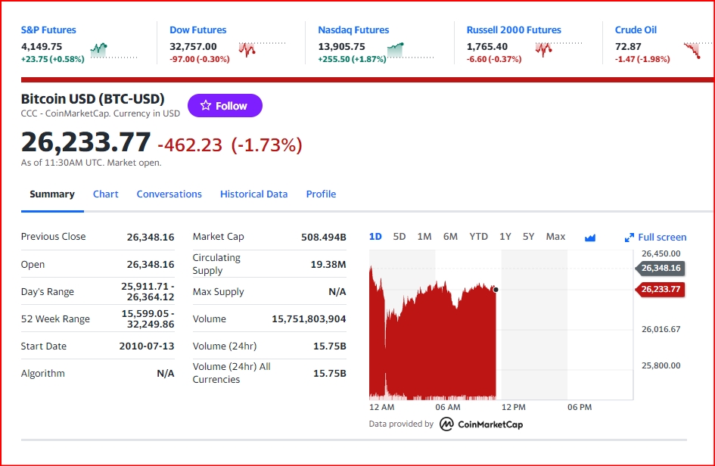
Task: Click the Market Cap value 508.494B
Action: (x=324, y=237)
